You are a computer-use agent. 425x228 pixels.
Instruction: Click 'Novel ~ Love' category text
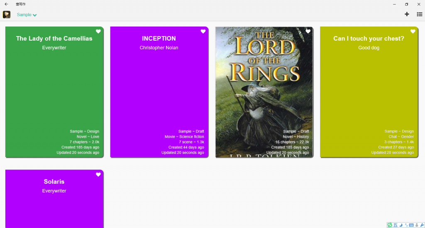coord(88,137)
